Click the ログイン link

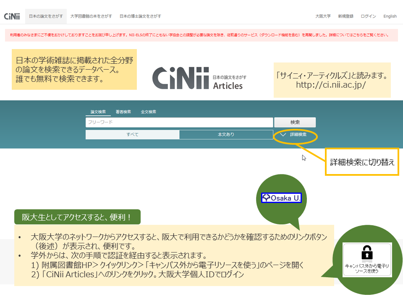tap(368, 16)
